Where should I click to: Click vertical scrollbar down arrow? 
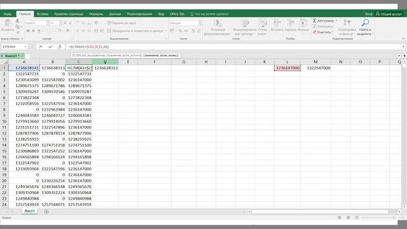[x=404, y=207]
